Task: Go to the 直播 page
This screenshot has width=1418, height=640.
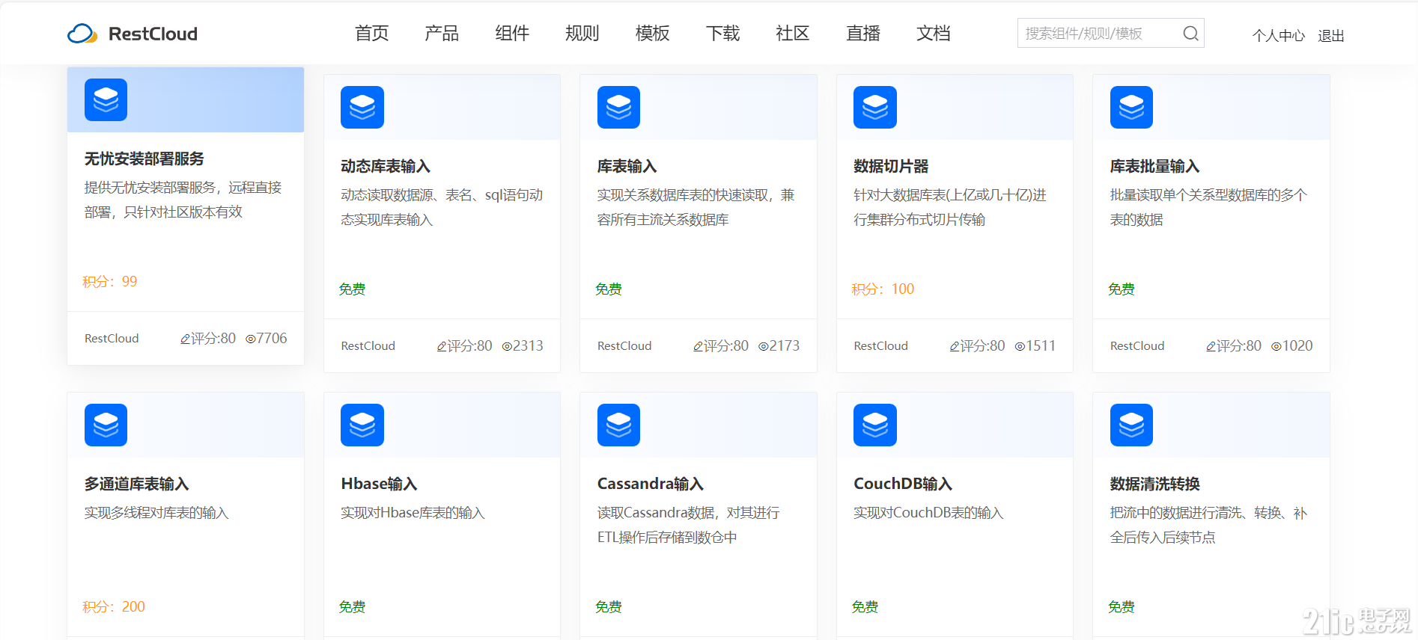Action: pyautogui.click(x=863, y=34)
